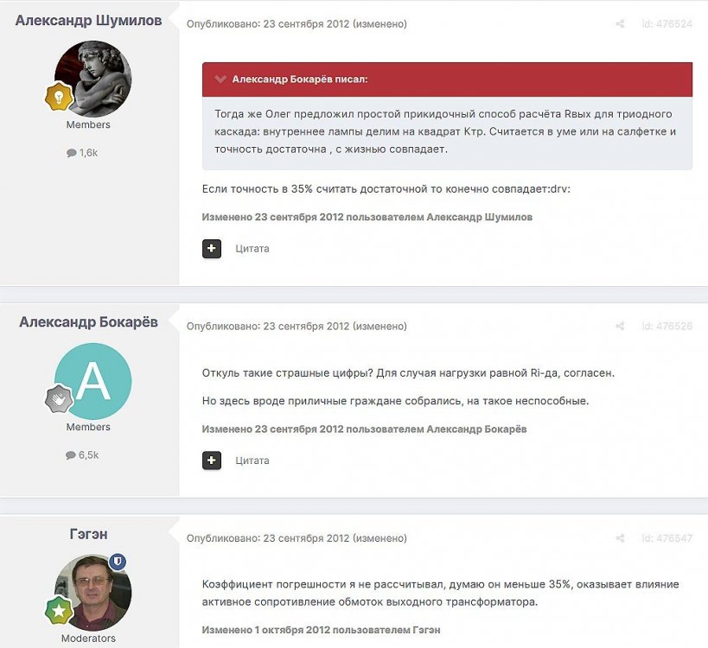This screenshot has height=648, width=708.
Task: Click yellow rank badge on Шумилов's avatar
Action: (58, 98)
